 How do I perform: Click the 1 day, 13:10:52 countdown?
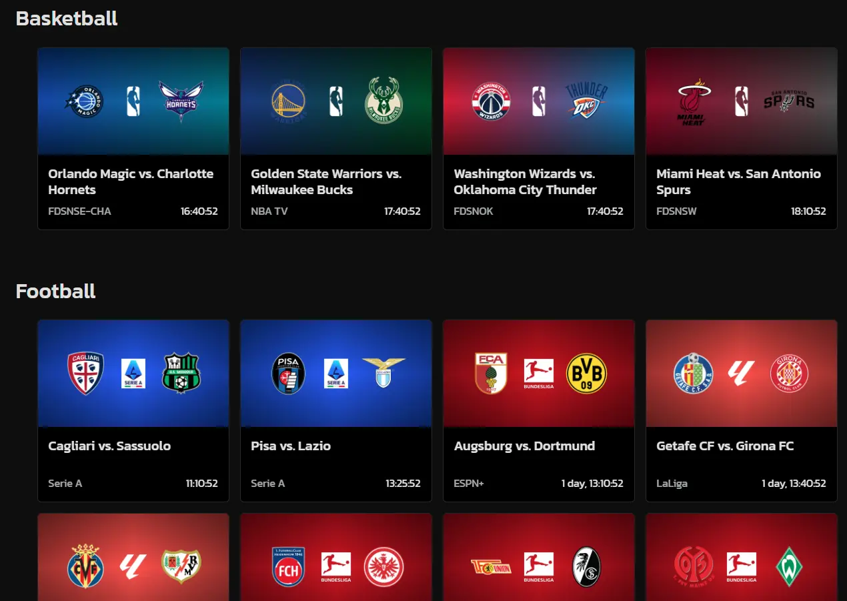pos(592,484)
